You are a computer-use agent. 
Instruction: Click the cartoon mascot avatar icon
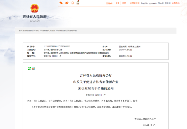tap(78, 3)
